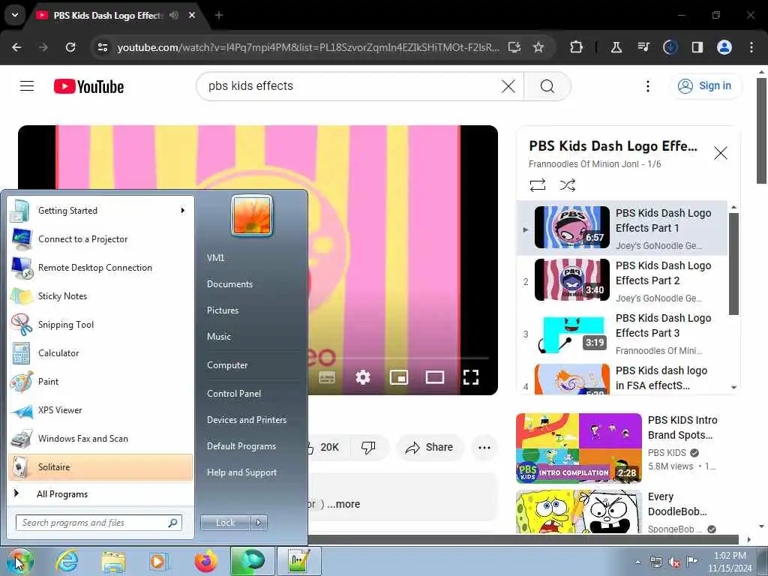The image size is (768, 576).
Task: Click Search programs and files box
Action: [99, 523]
